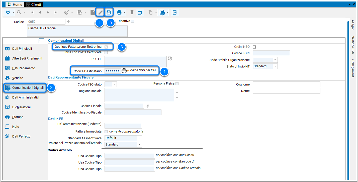Select Comunicazioni Digitali section
This screenshot has width=358, height=182.
pos(25,88)
